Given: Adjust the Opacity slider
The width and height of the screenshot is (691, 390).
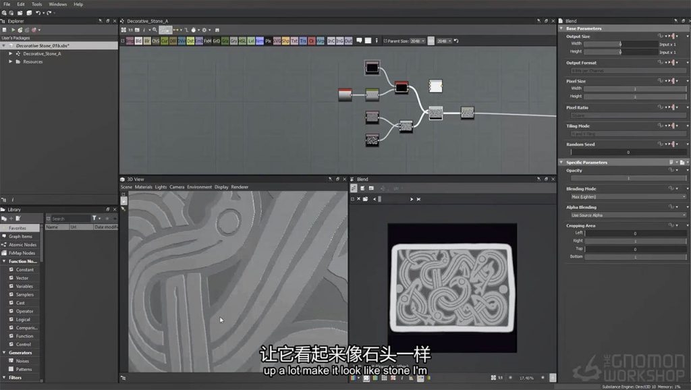Looking at the screenshot, I should pyautogui.click(x=628, y=179).
